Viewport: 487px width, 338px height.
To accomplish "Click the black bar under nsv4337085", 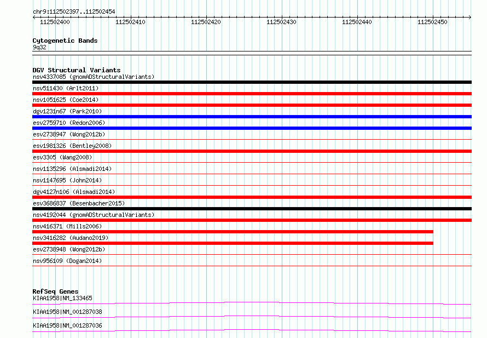I will click(252, 82).
